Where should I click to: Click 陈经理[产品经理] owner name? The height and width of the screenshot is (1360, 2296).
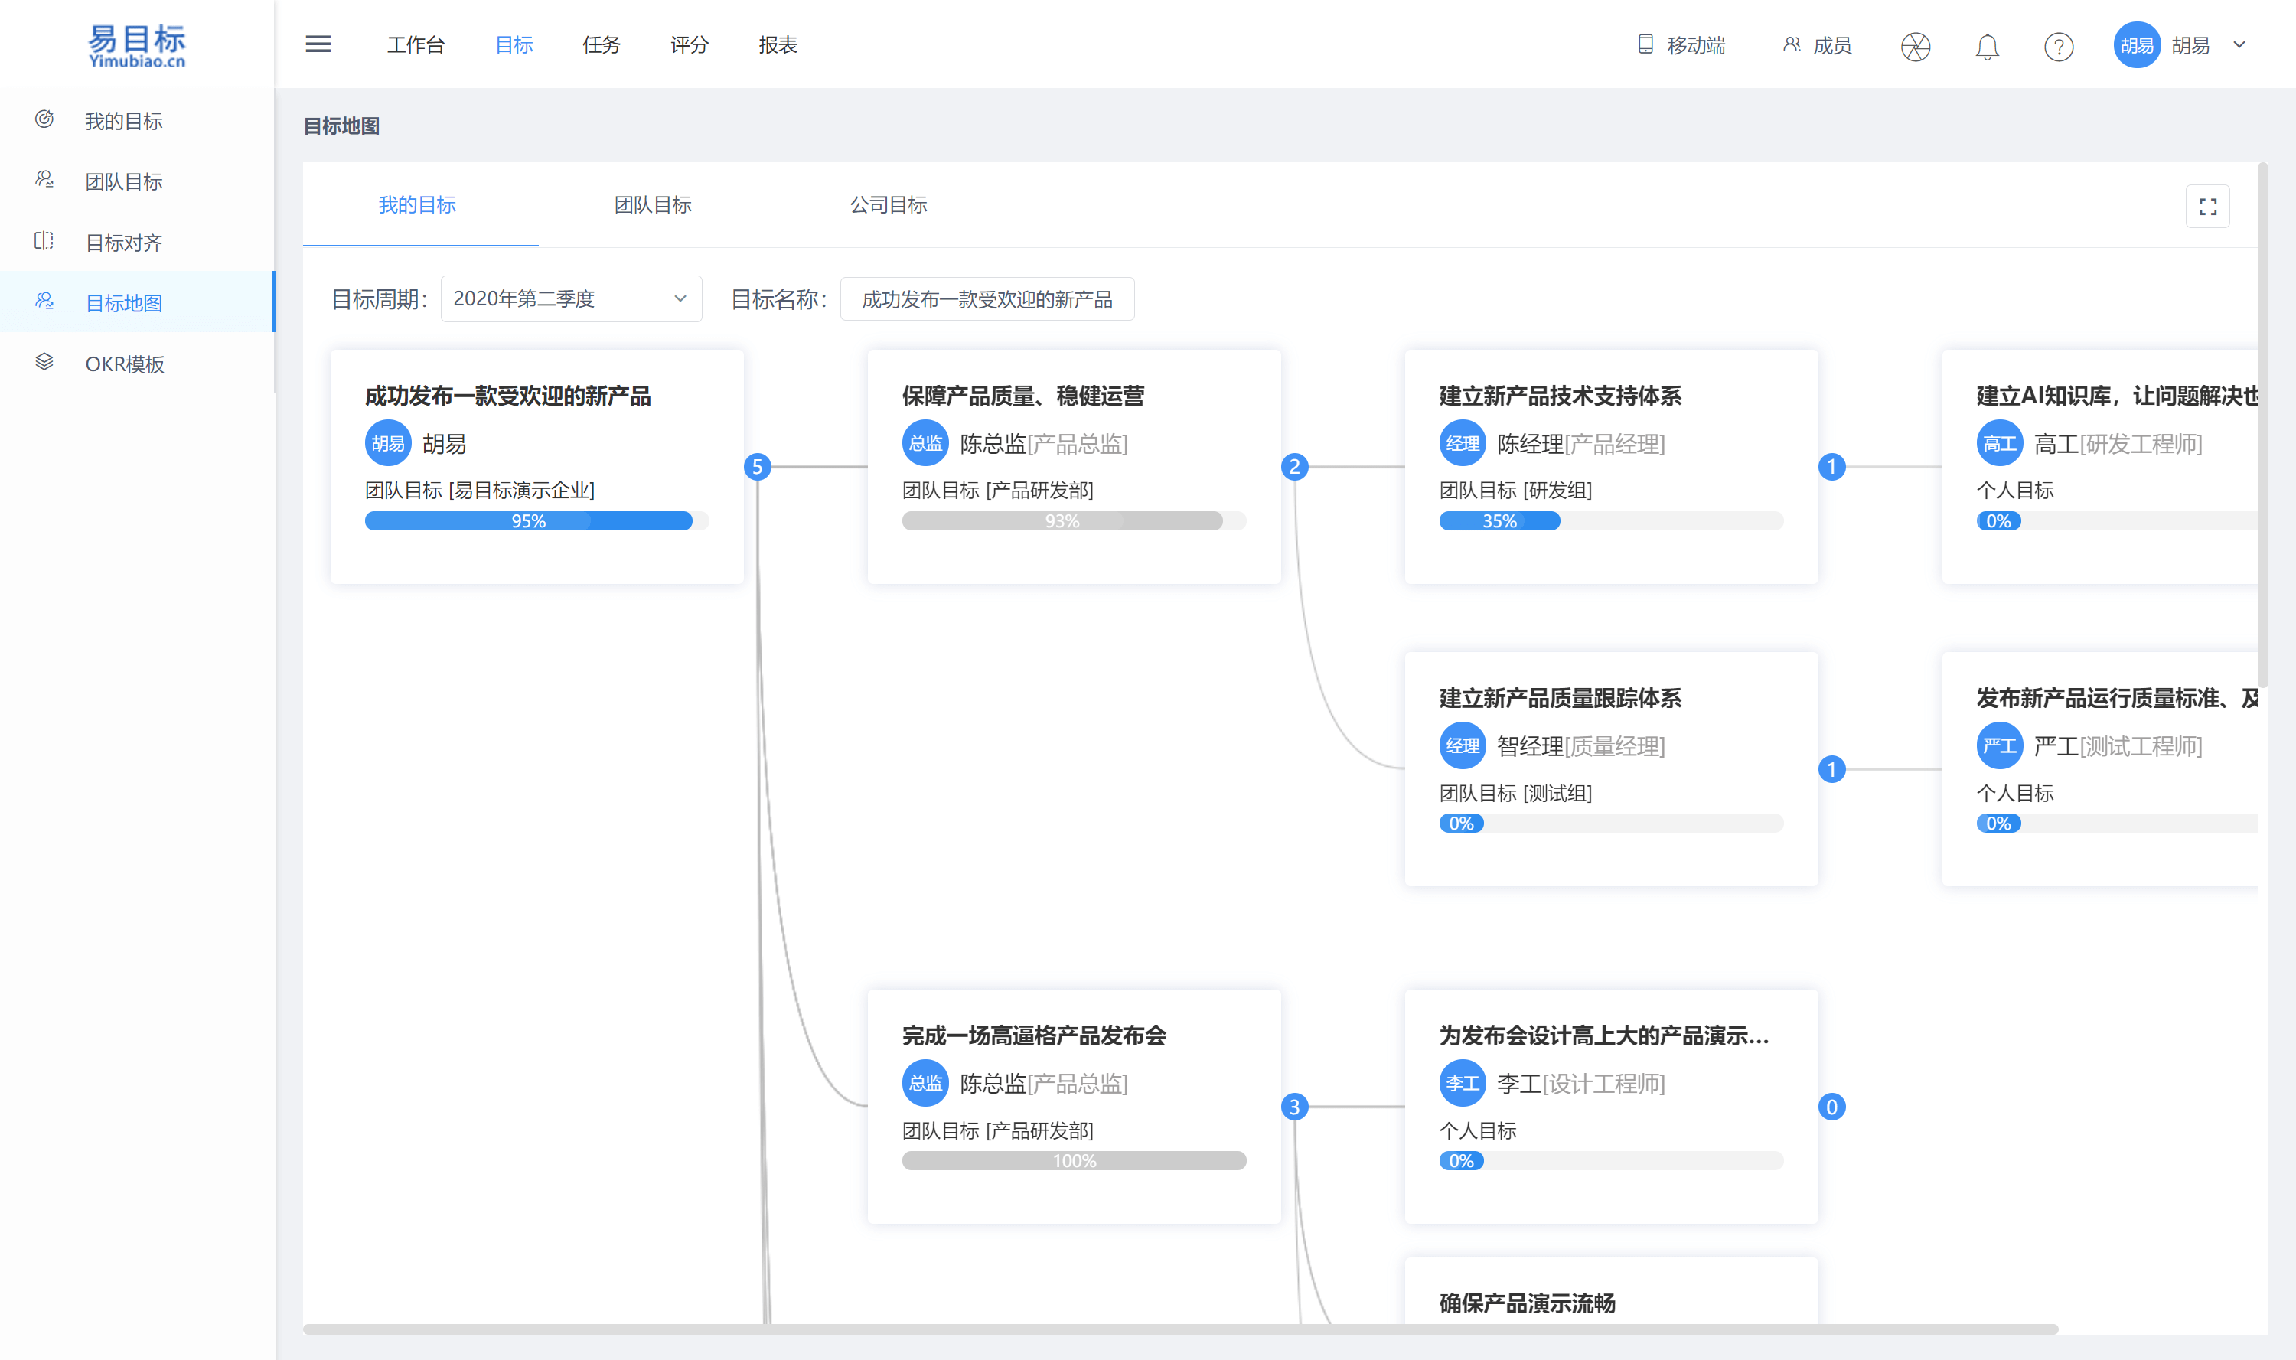[x=1580, y=444]
